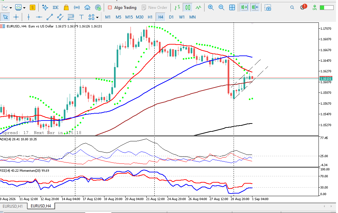Open the cloud VPS hosting icon
This screenshot has width=338, height=213.
(87, 8)
